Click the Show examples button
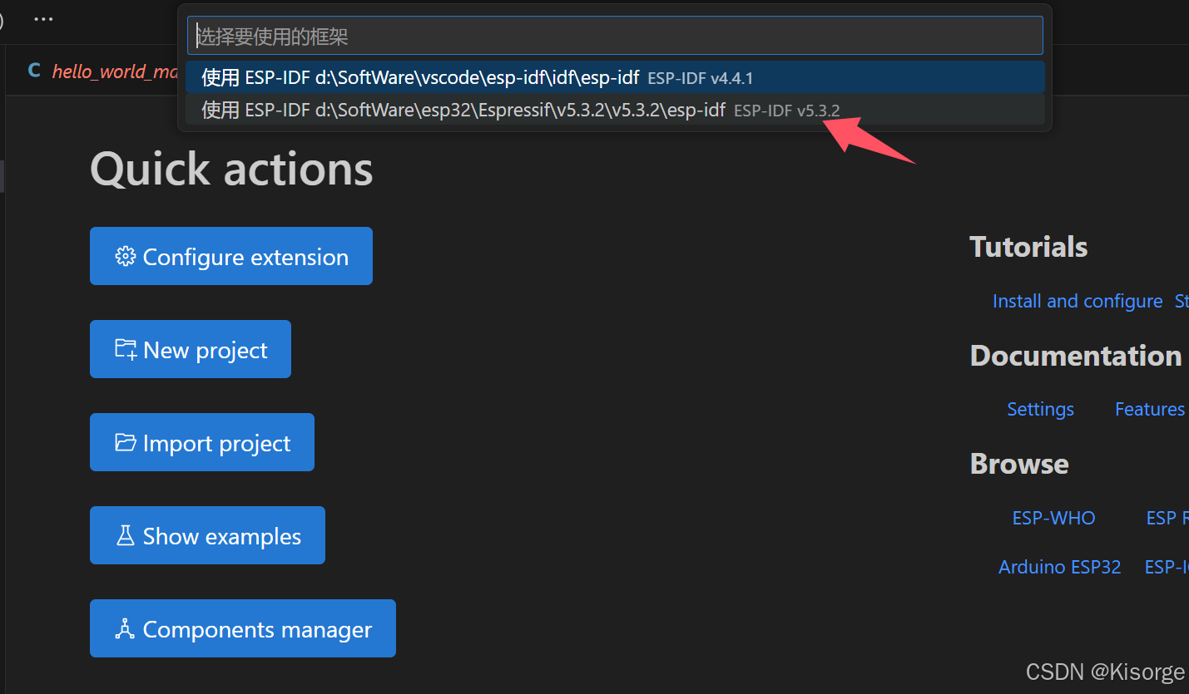The width and height of the screenshot is (1189, 694). click(x=207, y=535)
